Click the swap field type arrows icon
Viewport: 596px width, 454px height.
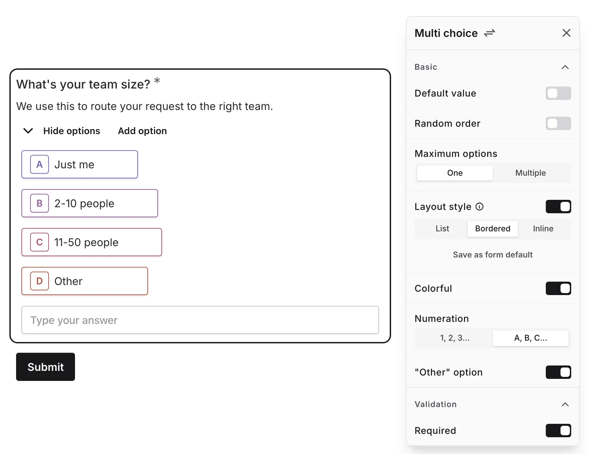coord(490,33)
